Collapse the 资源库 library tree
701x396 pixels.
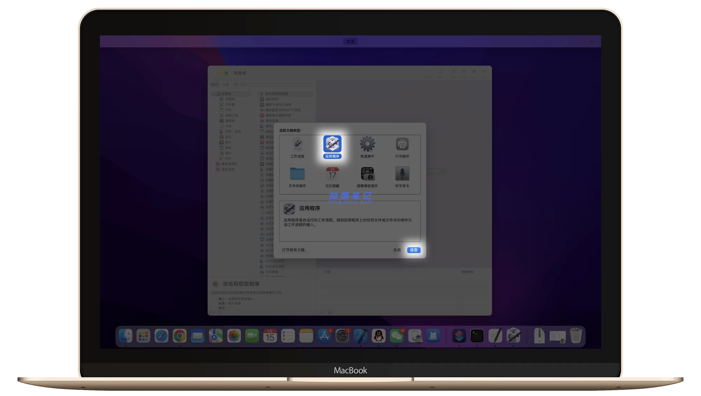(x=213, y=94)
